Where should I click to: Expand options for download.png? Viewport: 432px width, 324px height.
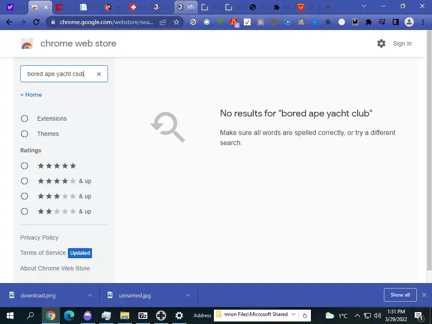coord(90,295)
